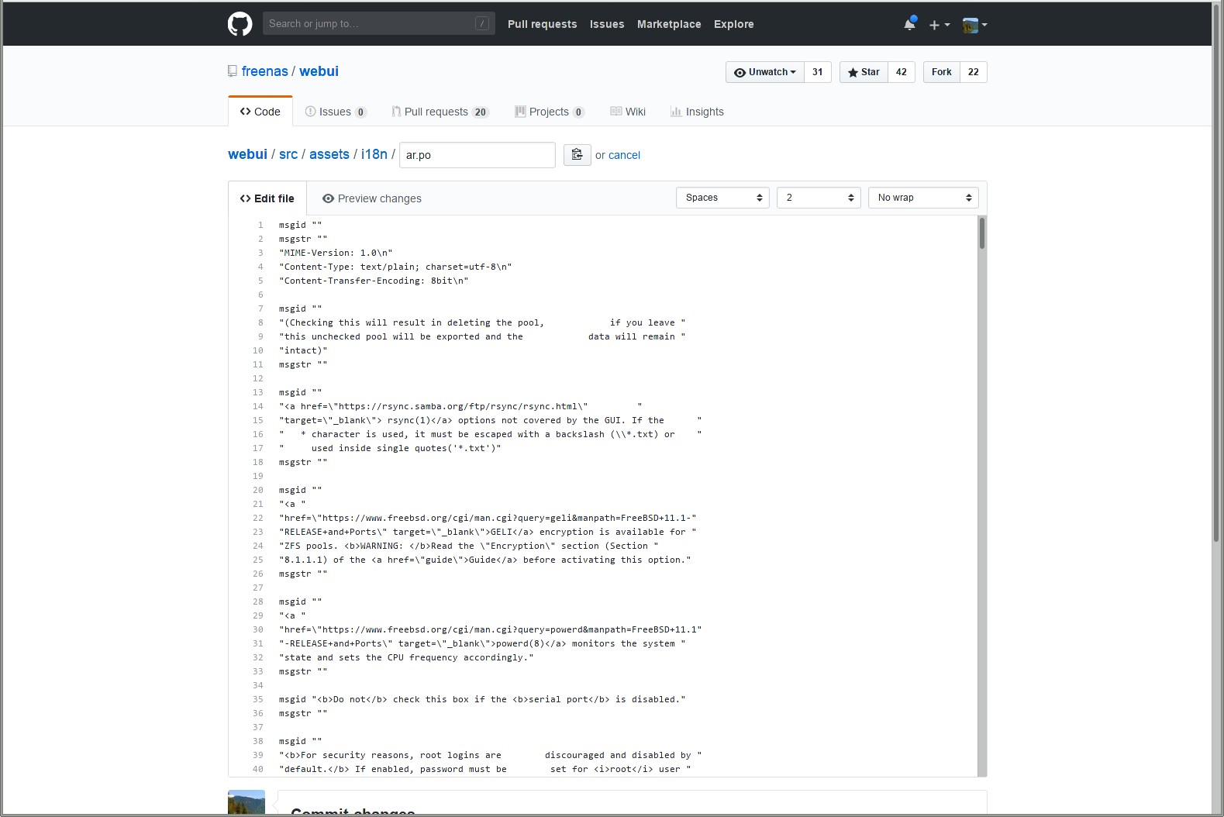Switch to Preview changes tab

click(372, 198)
